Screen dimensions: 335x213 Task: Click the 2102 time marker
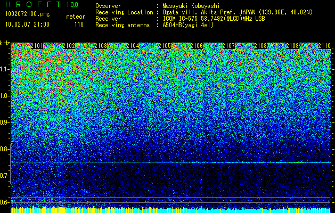pyautogui.click(x=69, y=46)
